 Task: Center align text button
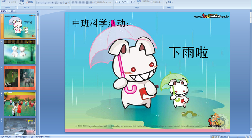coord(76,3)
